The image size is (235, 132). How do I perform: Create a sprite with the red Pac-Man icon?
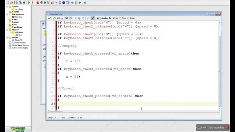click(x=37, y=3)
